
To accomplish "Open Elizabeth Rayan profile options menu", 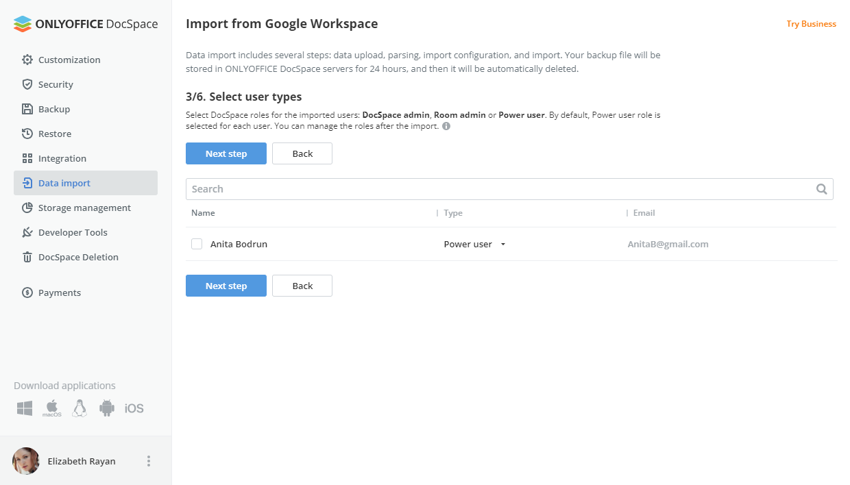I will point(149,461).
